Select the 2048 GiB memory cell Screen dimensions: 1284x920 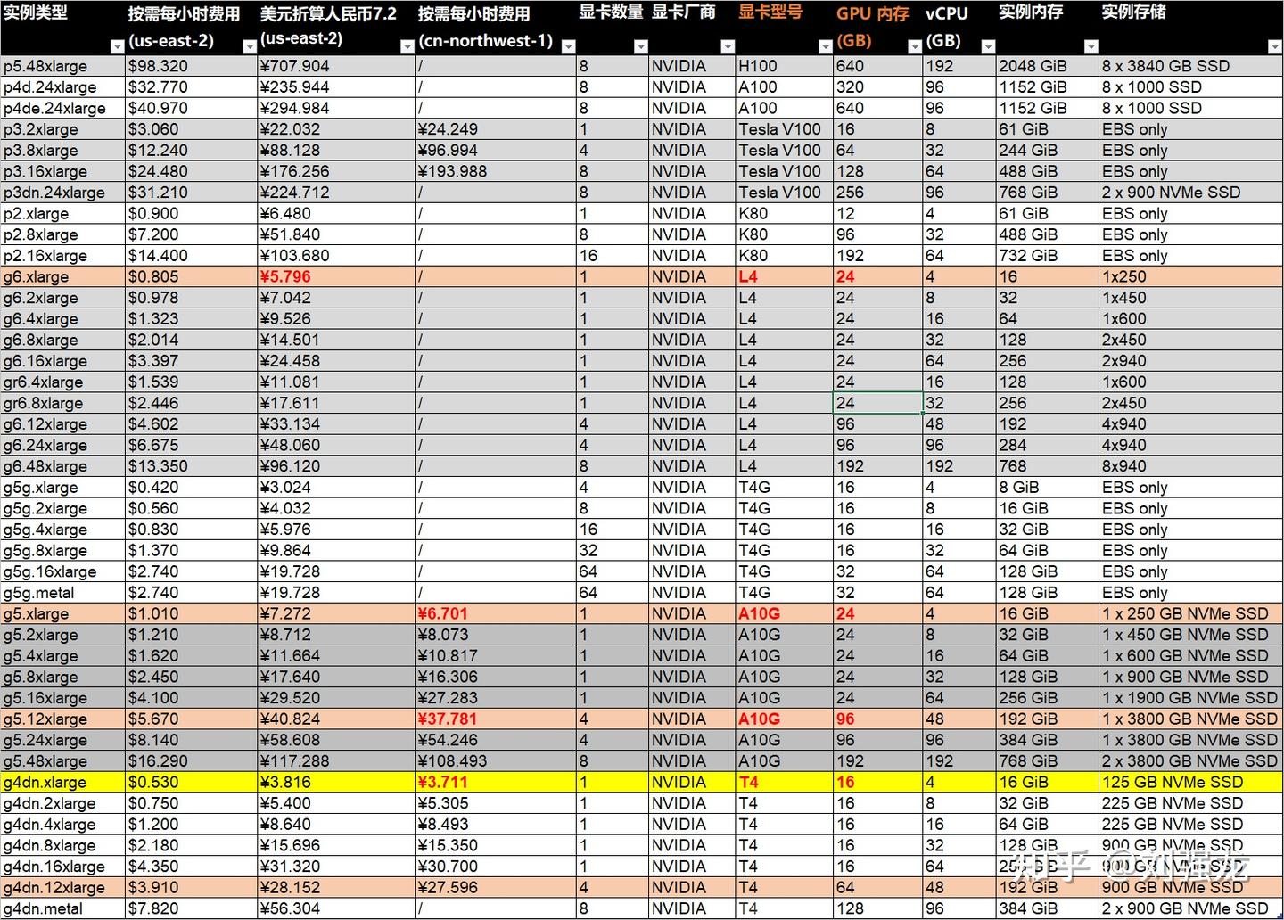(x=1047, y=66)
